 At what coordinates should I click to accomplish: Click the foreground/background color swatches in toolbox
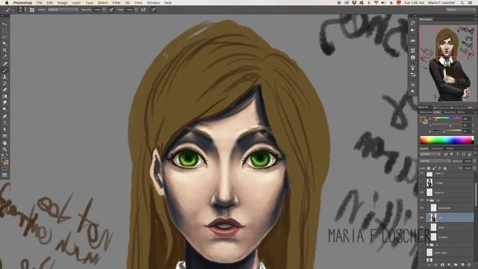point(4,161)
